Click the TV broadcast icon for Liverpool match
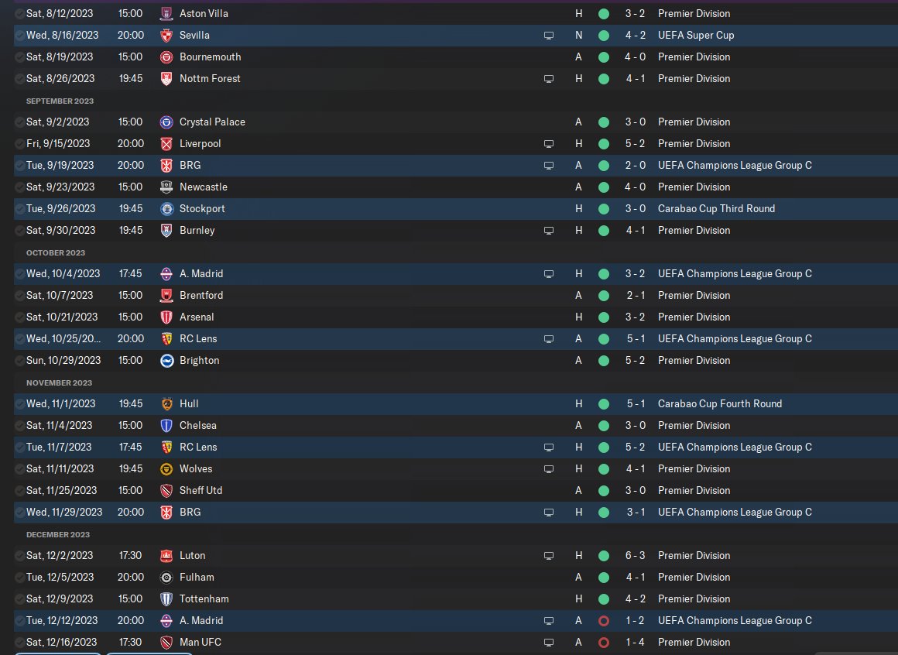Viewport: 898px width, 655px height. (x=549, y=144)
